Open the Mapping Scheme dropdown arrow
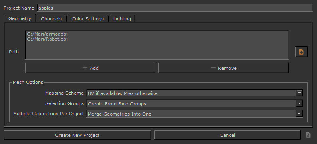Viewport: 317px width, 144px height. (299, 93)
